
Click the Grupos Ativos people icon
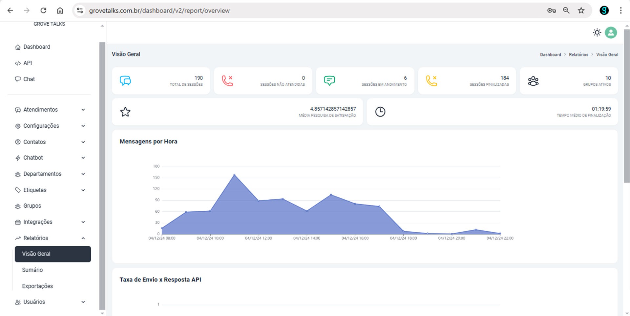(533, 81)
